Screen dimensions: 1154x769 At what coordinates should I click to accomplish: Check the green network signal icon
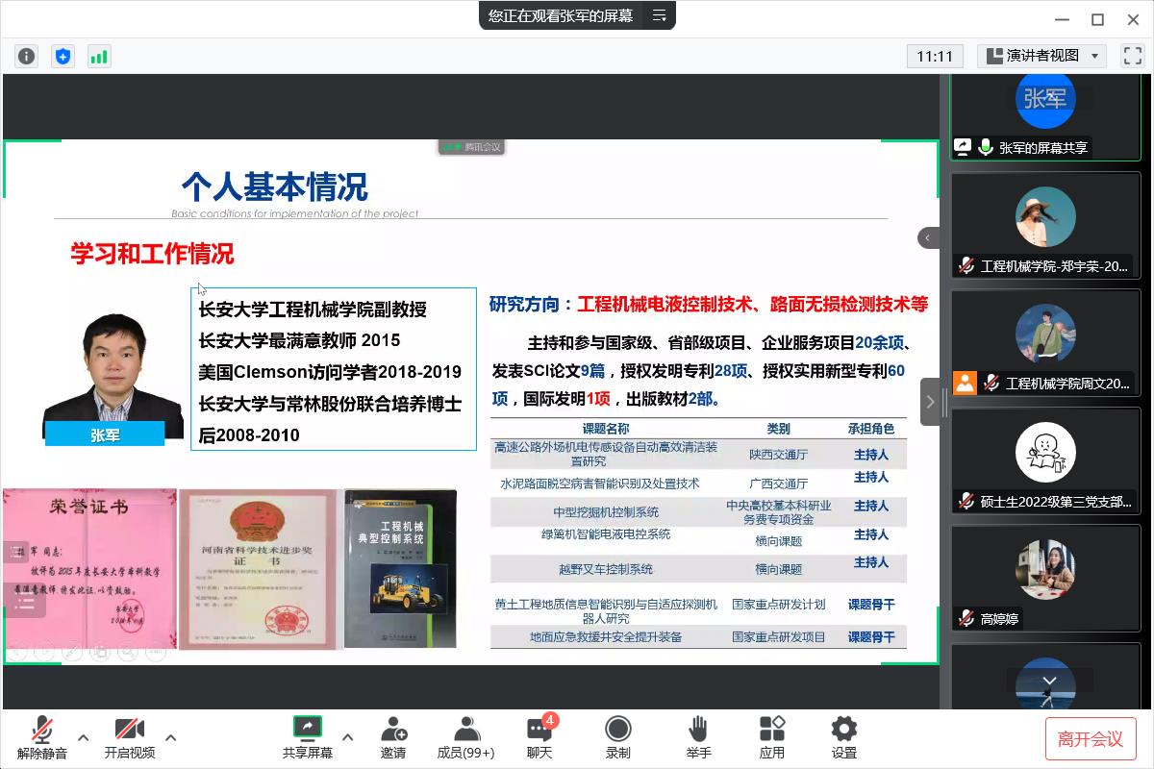coord(99,56)
